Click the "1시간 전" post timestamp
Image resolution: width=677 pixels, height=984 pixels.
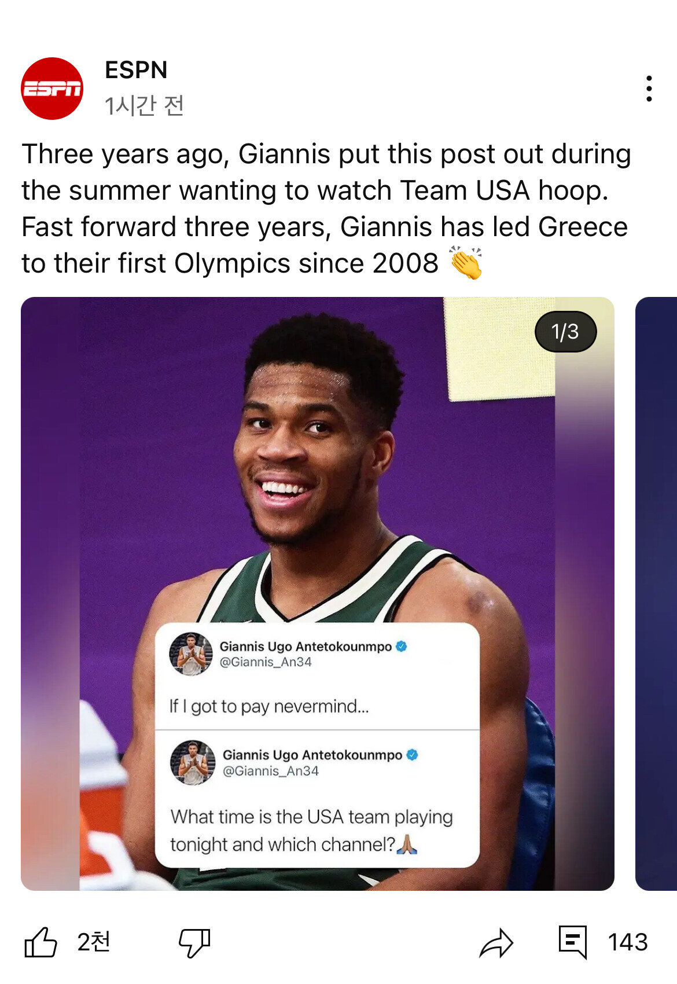[x=144, y=105]
